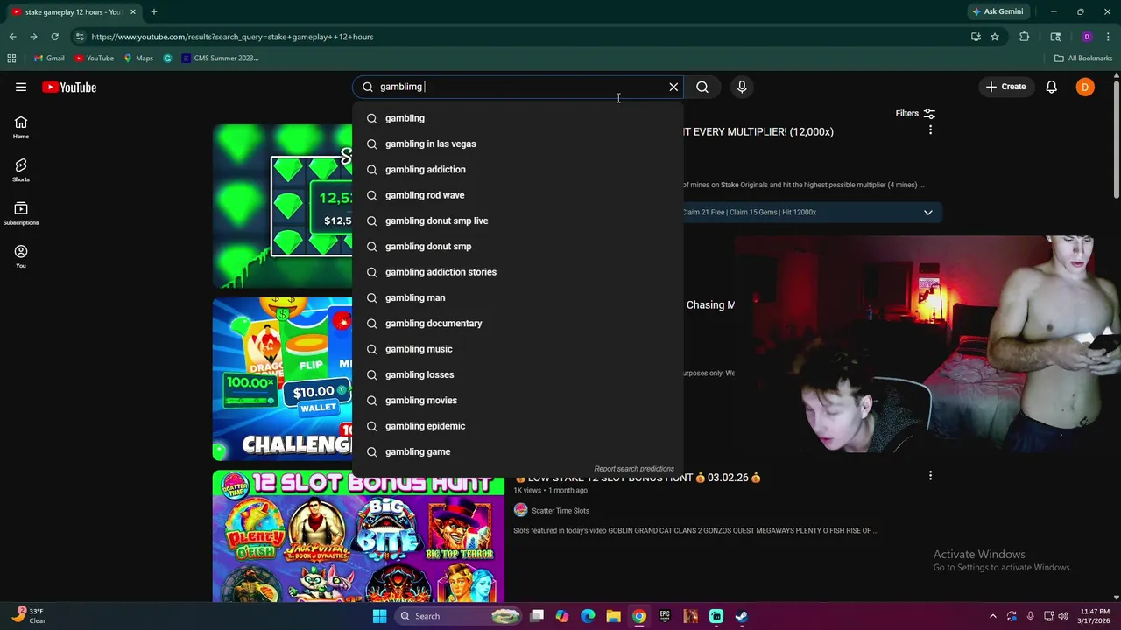Select suggestion "gambling rod wave"
Image resolution: width=1121 pixels, height=630 pixels.
point(518,195)
